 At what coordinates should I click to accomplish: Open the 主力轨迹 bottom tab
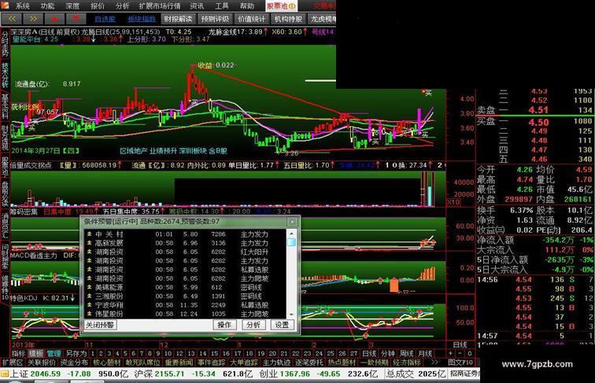276,363
